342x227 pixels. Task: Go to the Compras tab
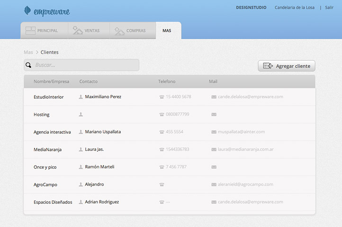pyautogui.click(x=130, y=31)
